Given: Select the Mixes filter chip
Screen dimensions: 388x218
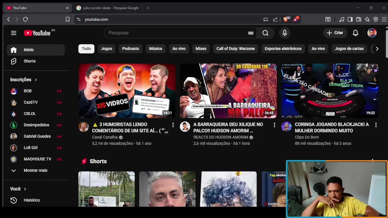Looking at the screenshot, I should [201, 49].
